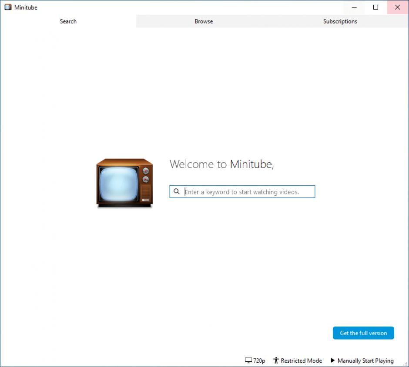This screenshot has height=367, width=409.
Task: Toggle Manually Start Playing option
Action: coord(362,360)
